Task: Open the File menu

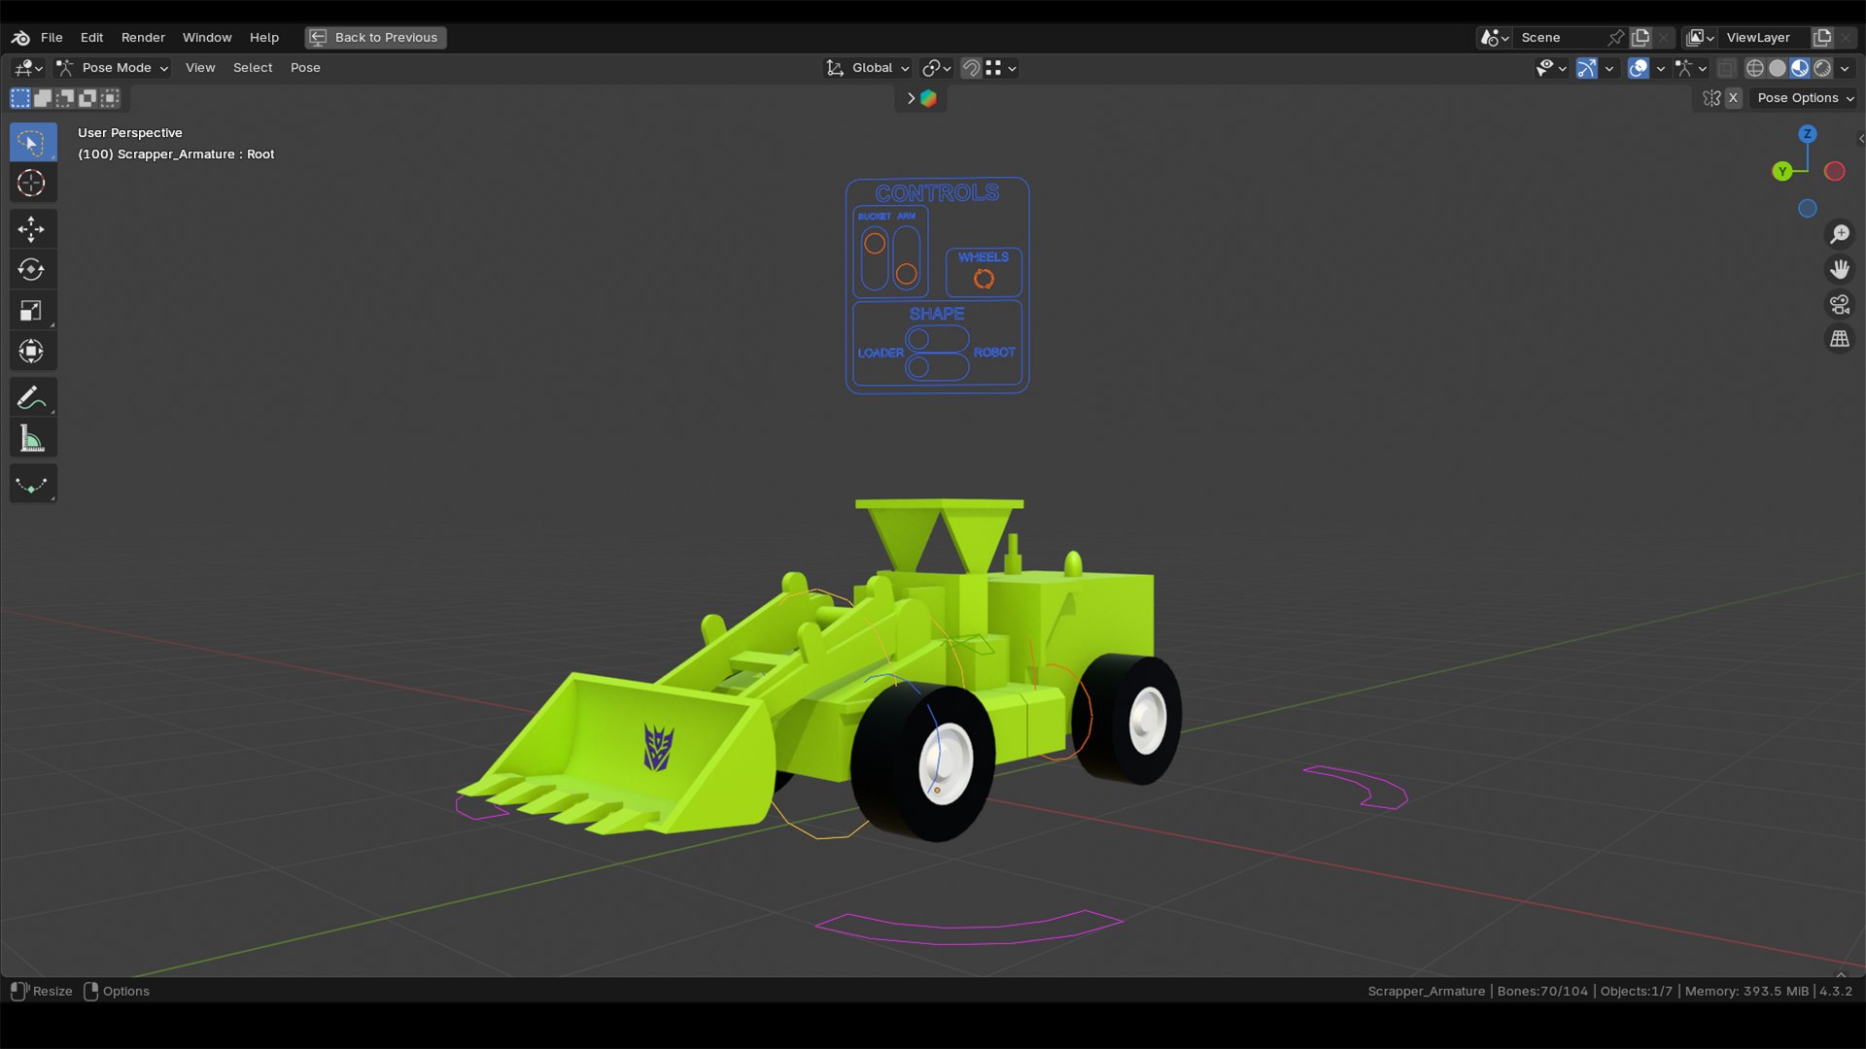Action: [52, 38]
